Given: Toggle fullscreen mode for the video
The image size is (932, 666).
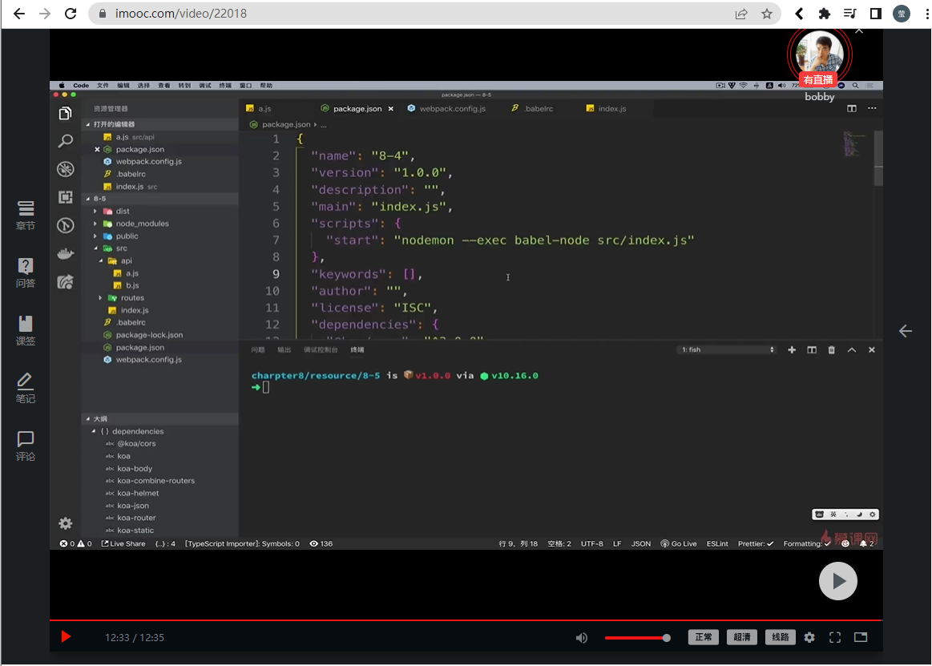Looking at the screenshot, I should pos(835,637).
